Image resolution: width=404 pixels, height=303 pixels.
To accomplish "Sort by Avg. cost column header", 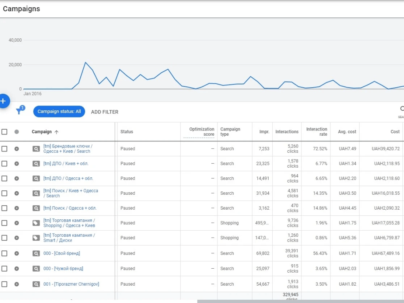I will [347, 132].
